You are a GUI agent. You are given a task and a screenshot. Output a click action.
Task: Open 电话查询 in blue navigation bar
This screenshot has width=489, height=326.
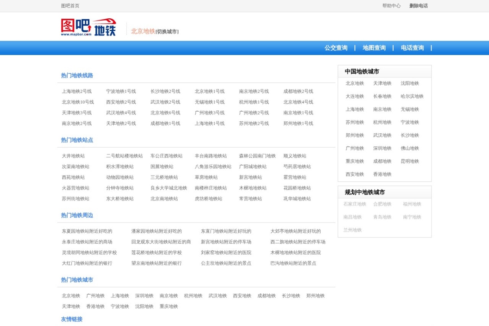pyautogui.click(x=412, y=48)
